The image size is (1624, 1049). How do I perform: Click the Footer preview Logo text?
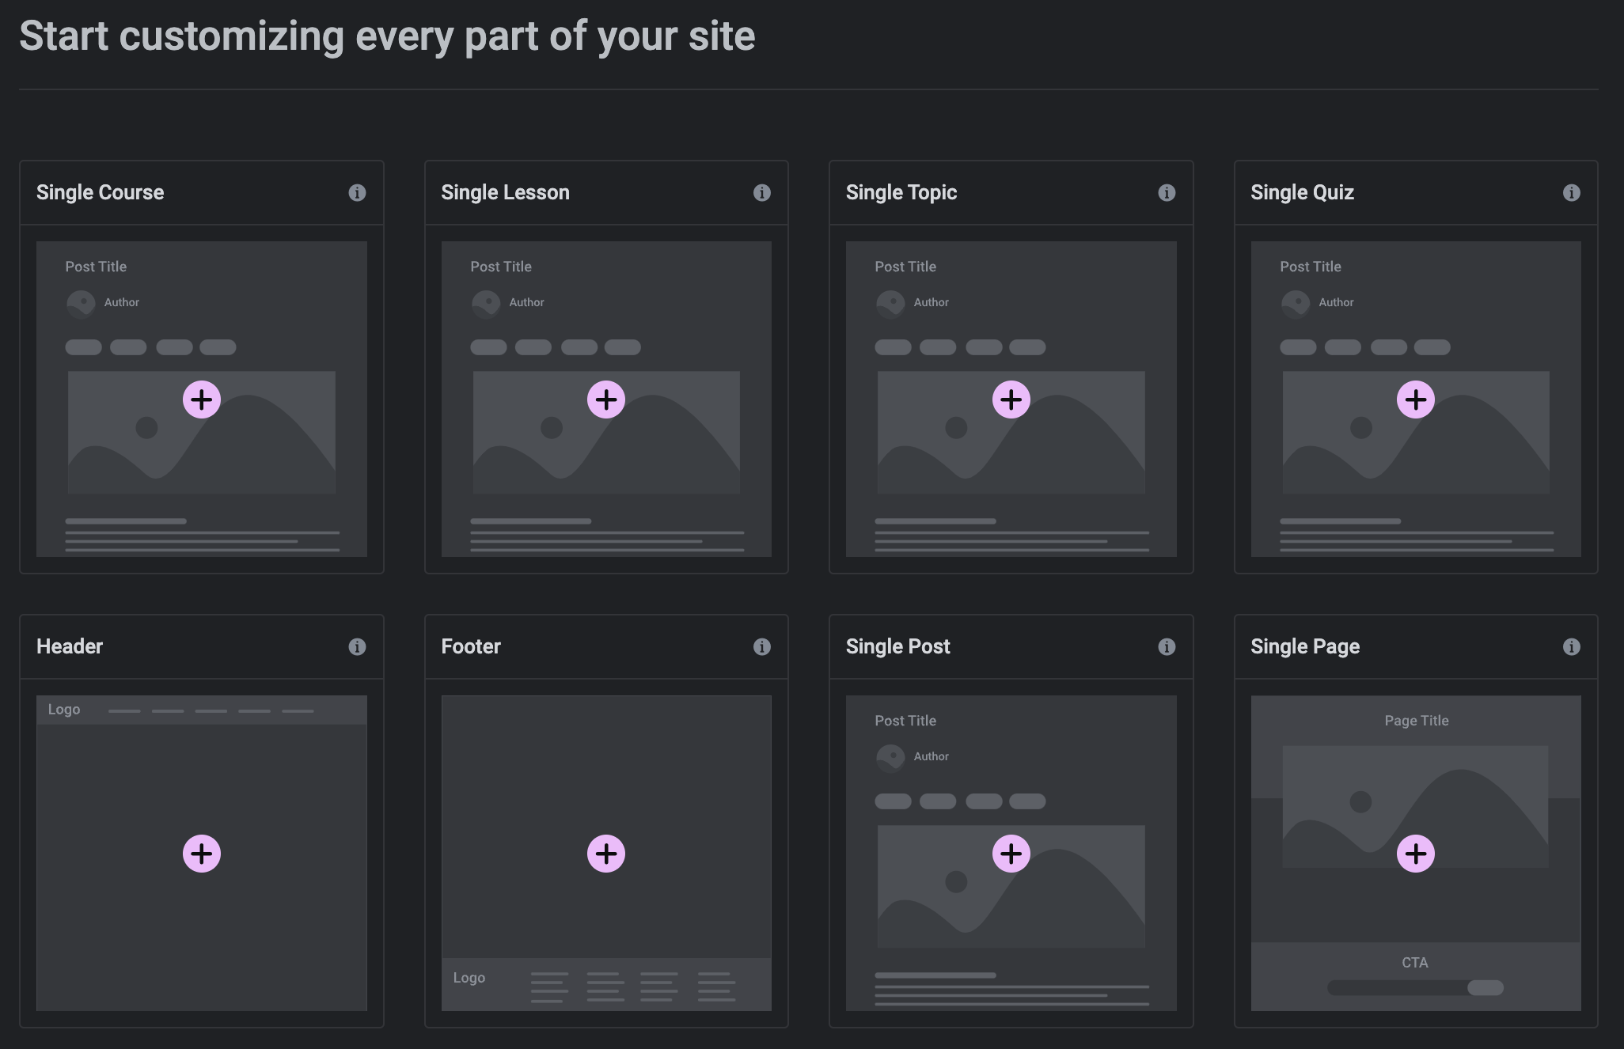(x=469, y=978)
